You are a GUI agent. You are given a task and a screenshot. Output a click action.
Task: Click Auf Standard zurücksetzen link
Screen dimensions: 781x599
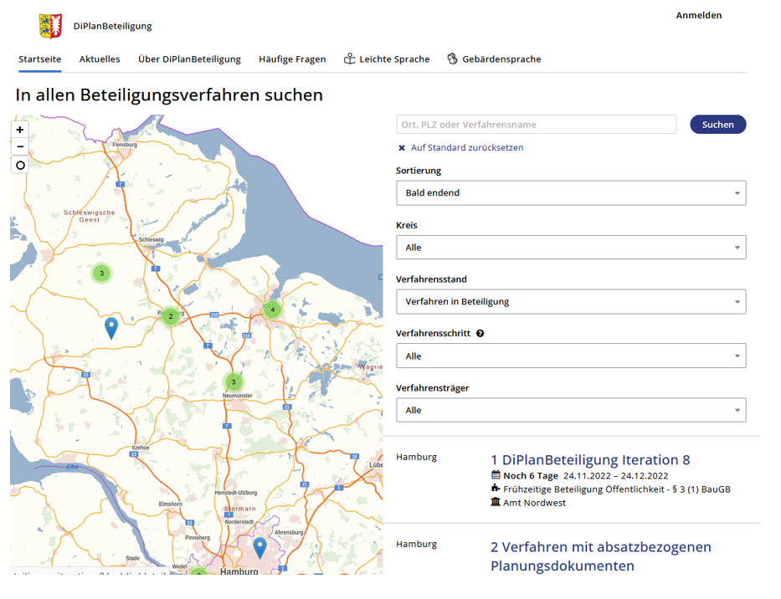point(466,147)
